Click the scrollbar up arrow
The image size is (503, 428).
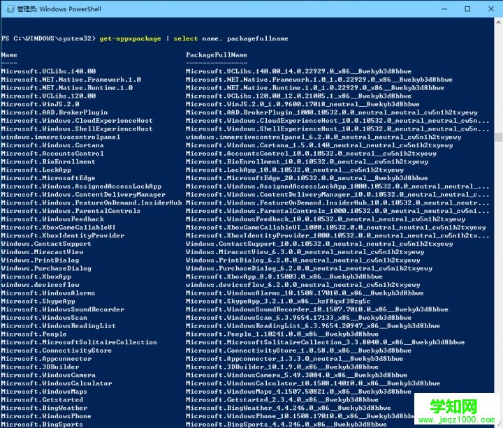(x=498, y=22)
